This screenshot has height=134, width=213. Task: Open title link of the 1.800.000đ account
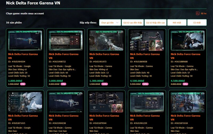23,56
